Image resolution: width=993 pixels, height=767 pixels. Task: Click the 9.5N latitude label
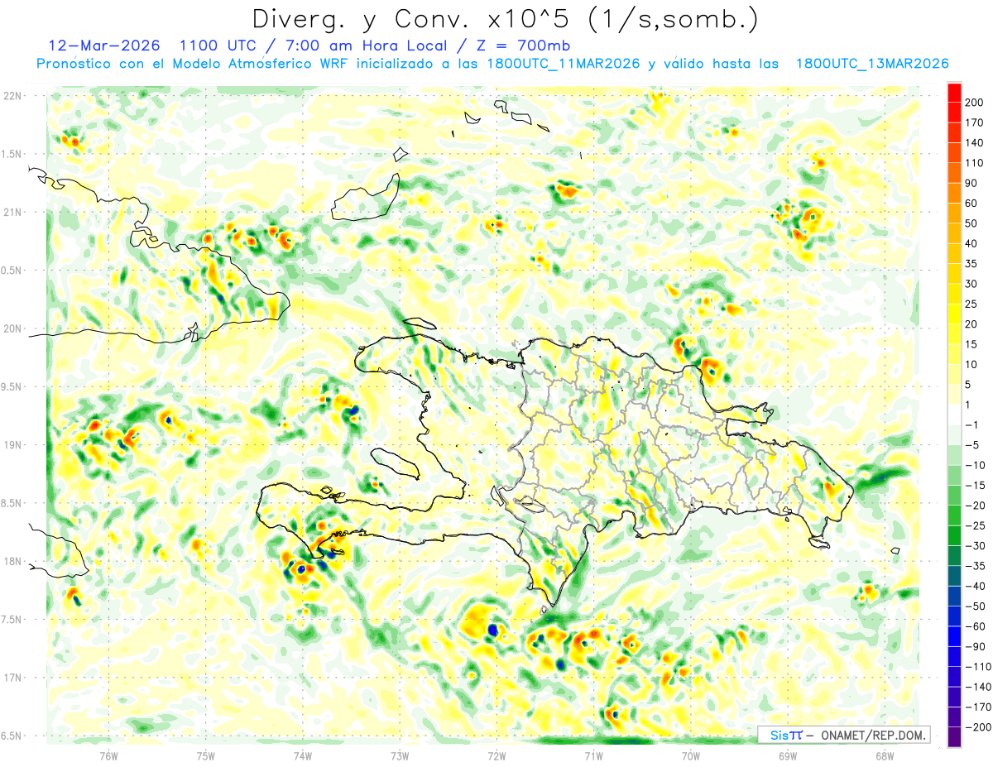pos(12,386)
